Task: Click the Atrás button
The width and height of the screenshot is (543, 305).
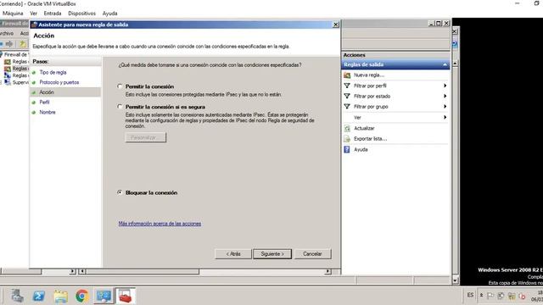Action: point(233,254)
